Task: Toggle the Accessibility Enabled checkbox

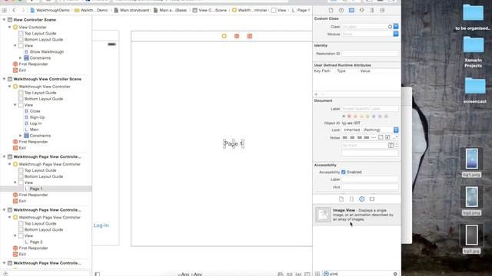Action: coord(344,172)
